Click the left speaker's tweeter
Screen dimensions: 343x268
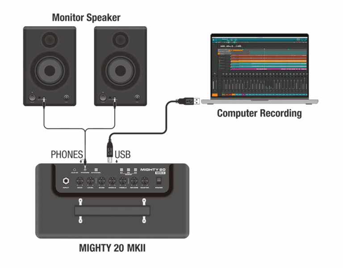pos(50,40)
